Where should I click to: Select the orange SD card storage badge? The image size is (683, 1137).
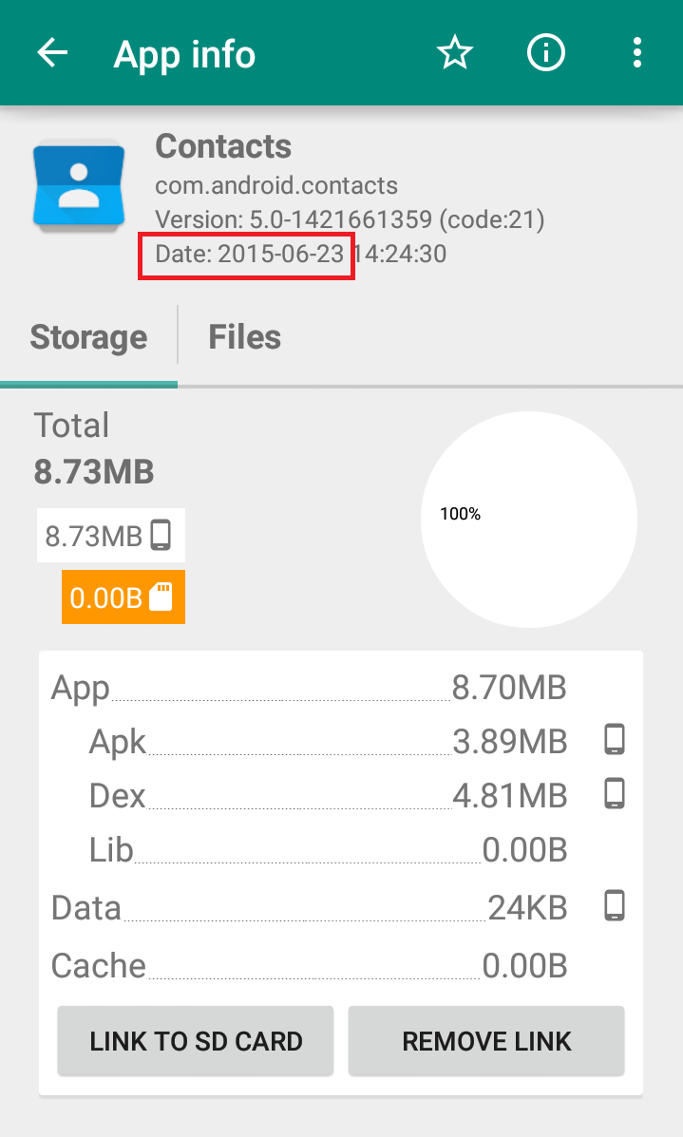(x=123, y=597)
